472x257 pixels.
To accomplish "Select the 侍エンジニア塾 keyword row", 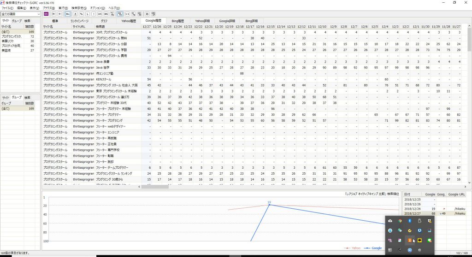I will (x=252, y=73).
